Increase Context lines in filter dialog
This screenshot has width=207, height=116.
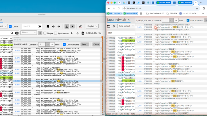tap(48, 44)
